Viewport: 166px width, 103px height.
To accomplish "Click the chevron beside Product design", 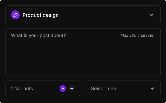I will [x=152, y=15].
